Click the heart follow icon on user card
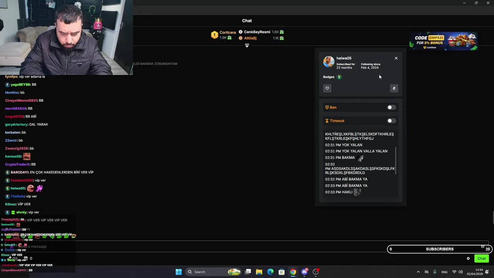The image size is (494, 278). click(x=327, y=88)
